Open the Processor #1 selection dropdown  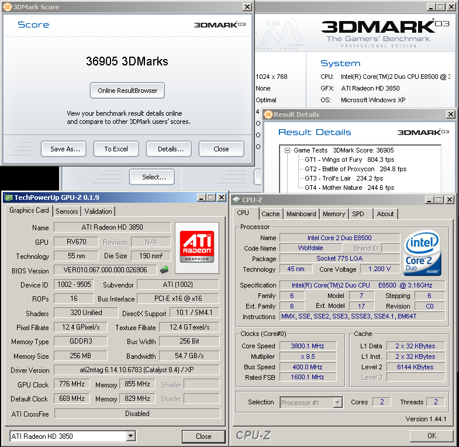[338, 403]
